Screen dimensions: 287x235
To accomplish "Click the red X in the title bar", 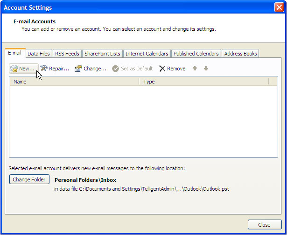I will click(x=279, y=7).
